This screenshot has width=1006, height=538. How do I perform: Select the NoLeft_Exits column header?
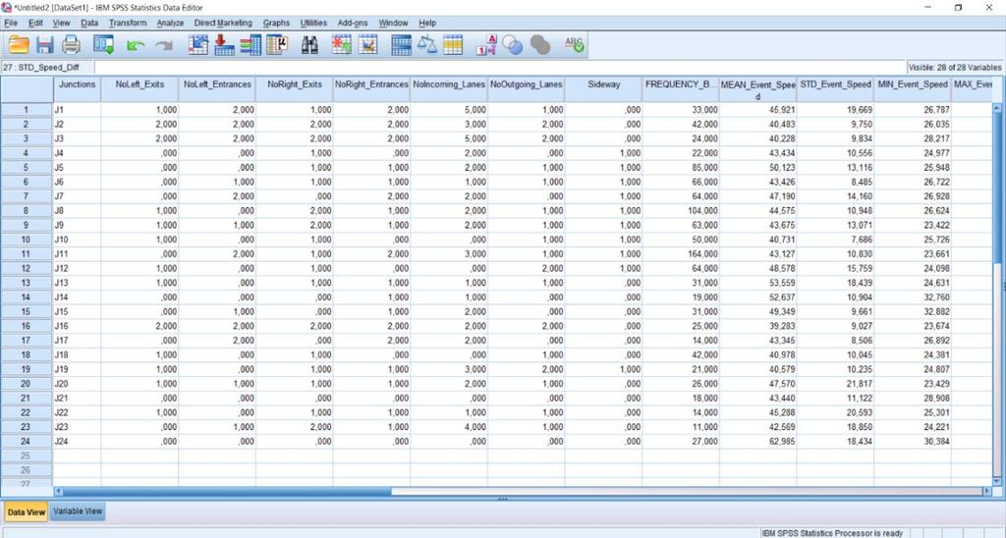click(140, 89)
